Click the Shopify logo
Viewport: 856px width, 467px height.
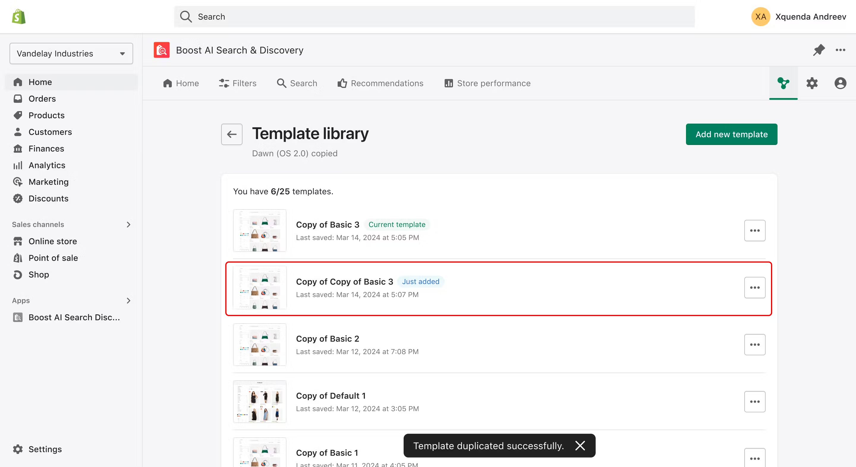tap(19, 17)
